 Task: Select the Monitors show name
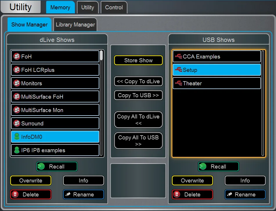pos(32,83)
